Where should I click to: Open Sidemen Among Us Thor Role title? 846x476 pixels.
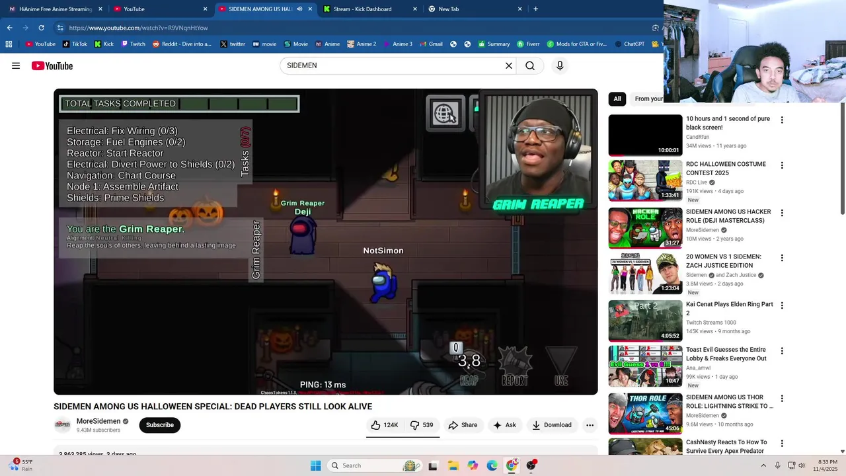click(x=730, y=402)
